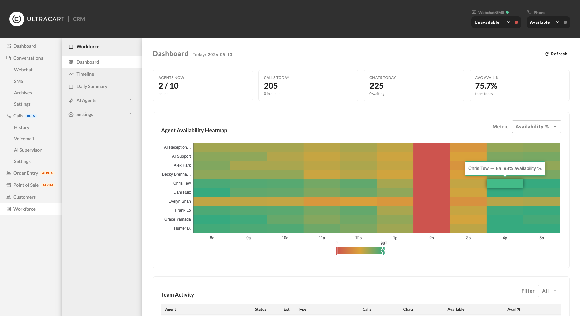Click Evelyn Shah's 2p heatmap cell
The height and width of the screenshot is (316, 580).
tap(432, 201)
